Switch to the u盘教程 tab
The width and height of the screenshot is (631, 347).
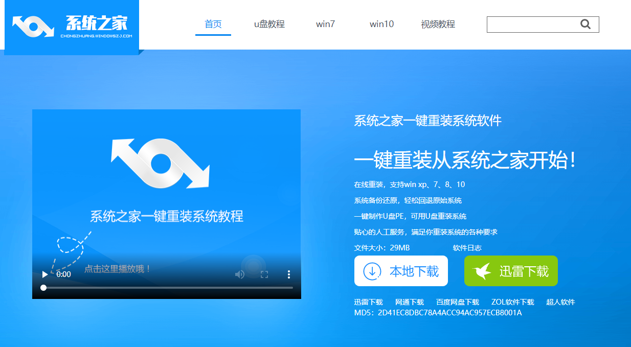[x=269, y=24]
